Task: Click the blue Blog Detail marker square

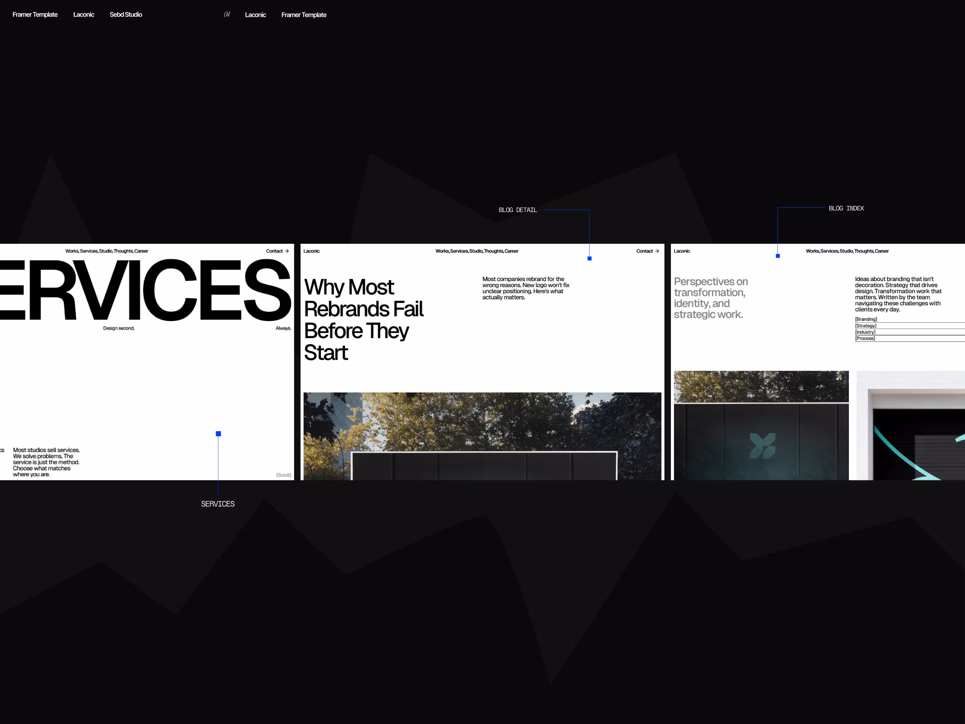Action: coord(589,258)
